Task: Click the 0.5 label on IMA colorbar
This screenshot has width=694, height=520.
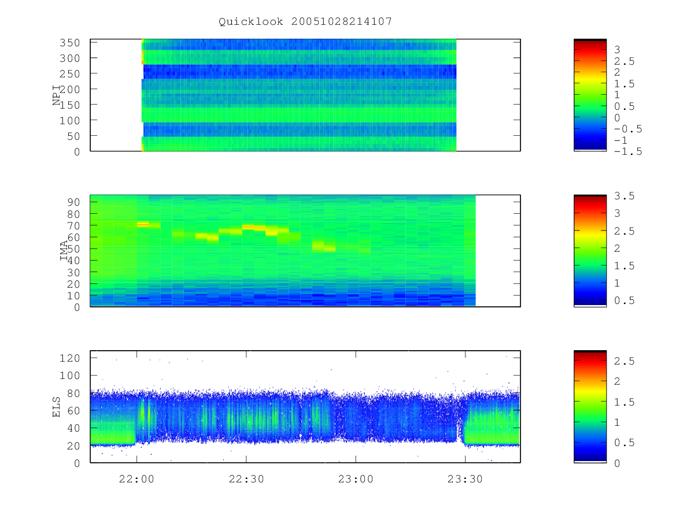Action: pos(623,300)
